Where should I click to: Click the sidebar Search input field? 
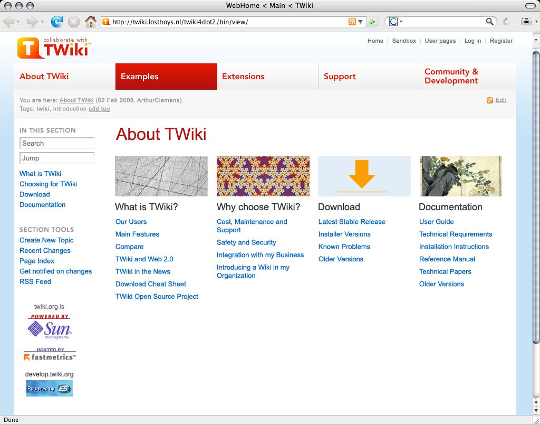coord(57,143)
